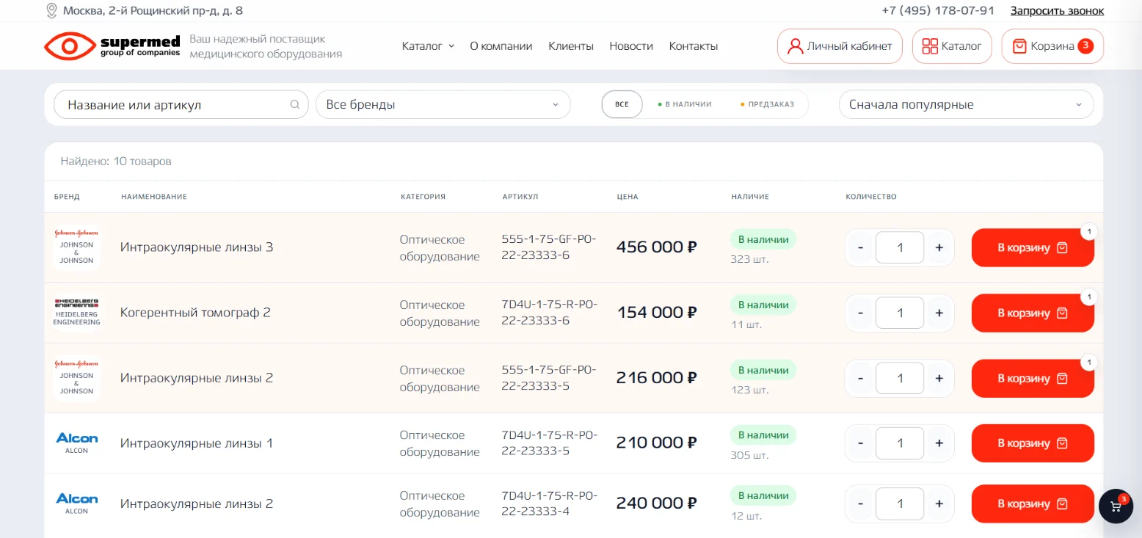Viewport: 1142px width, 538px height.
Task: Decrease quantity for Интраокулярные линзы 3
Action: click(x=861, y=247)
